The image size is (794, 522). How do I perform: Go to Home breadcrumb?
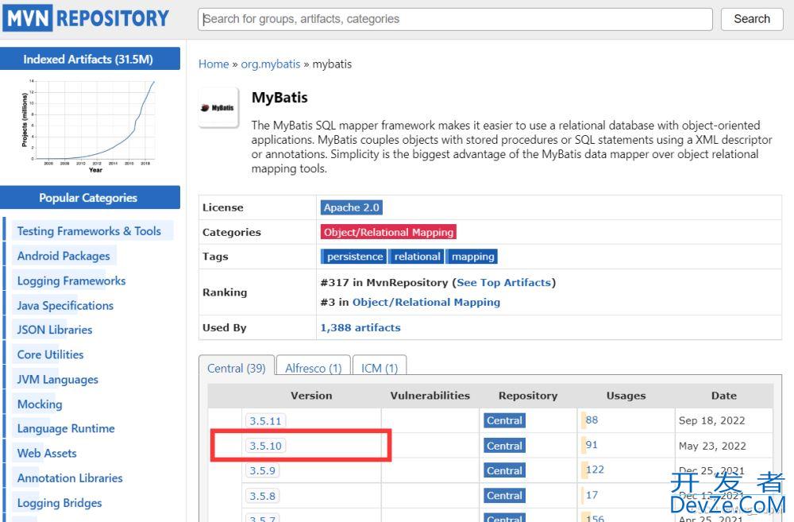pos(214,64)
